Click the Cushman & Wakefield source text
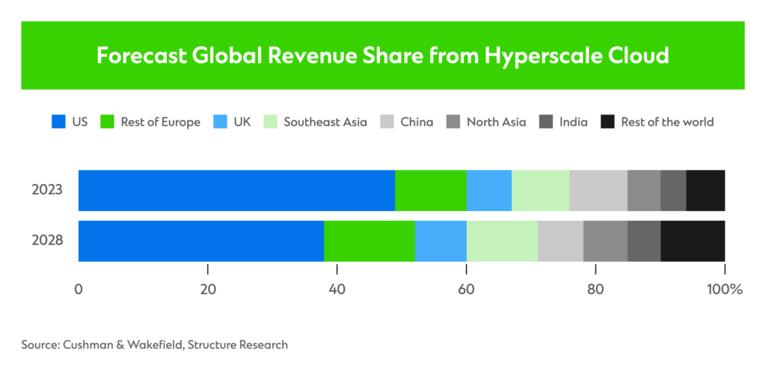This screenshot has height=375, width=766. (154, 344)
